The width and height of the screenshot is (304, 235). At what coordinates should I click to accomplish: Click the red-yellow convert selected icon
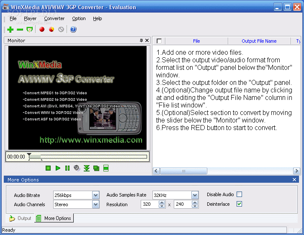pyautogui.click(x=52, y=29)
